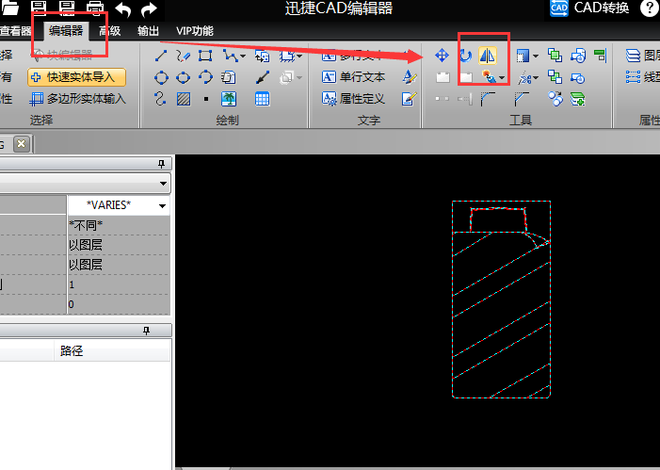660x470 pixels.
Task: Click the Chamfer corner tool icon
Action: pyautogui.click(x=521, y=100)
